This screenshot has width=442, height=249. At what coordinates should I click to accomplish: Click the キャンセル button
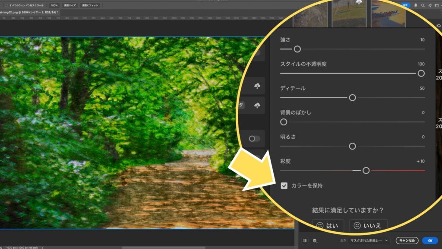(x=407, y=240)
